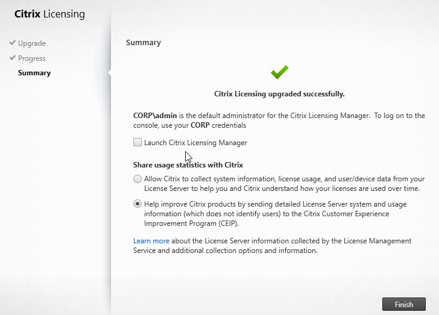Viewport: 439px width, 315px height.
Task: Click the bold CORP credentials word
Action: tap(215, 125)
